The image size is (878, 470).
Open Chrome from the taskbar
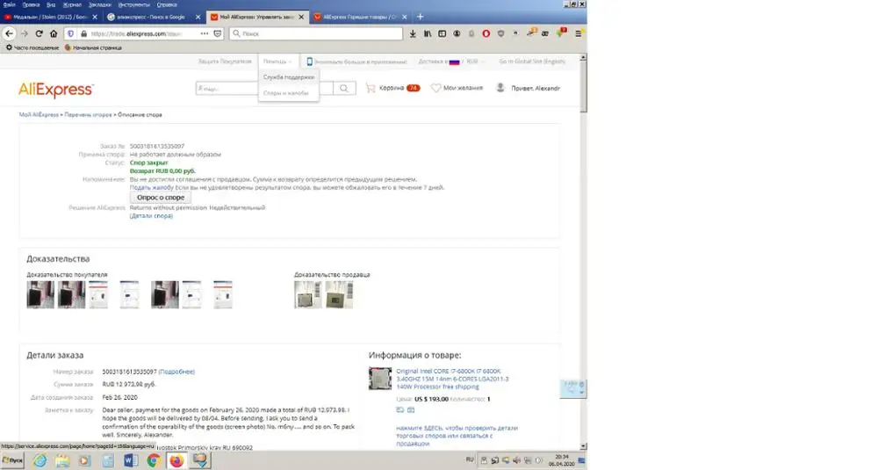[154, 460]
